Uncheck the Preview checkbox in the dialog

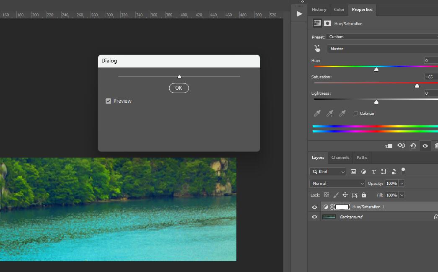point(108,101)
